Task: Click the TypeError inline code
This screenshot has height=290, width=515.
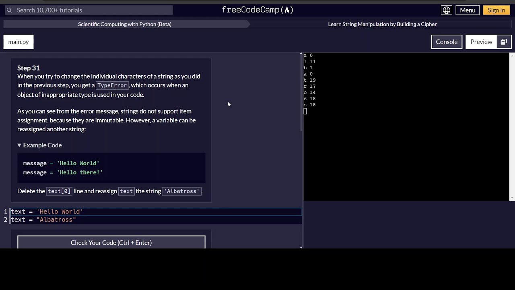Action: click(x=112, y=85)
